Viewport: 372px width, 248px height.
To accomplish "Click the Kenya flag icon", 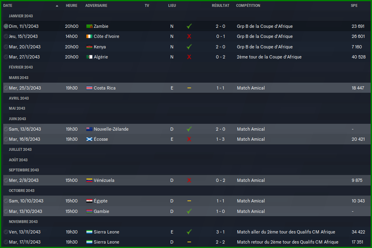I will [89, 47].
